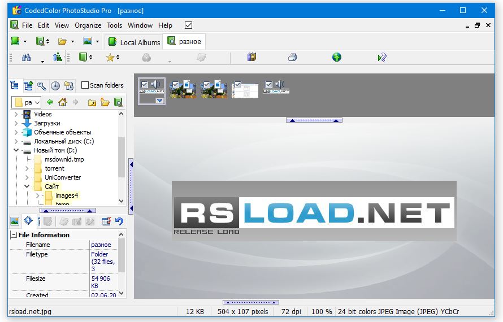Expand the torrent folder node
This screenshot has height=322, width=503.
27,168
